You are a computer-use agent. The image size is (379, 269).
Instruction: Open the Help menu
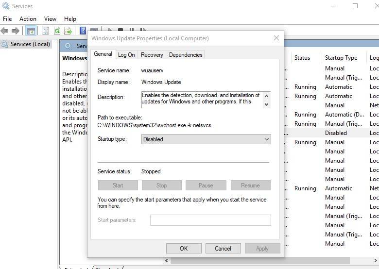(x=70, y=19)
